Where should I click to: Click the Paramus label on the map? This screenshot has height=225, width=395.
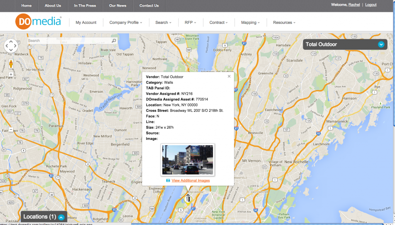(x=56, y=126)
